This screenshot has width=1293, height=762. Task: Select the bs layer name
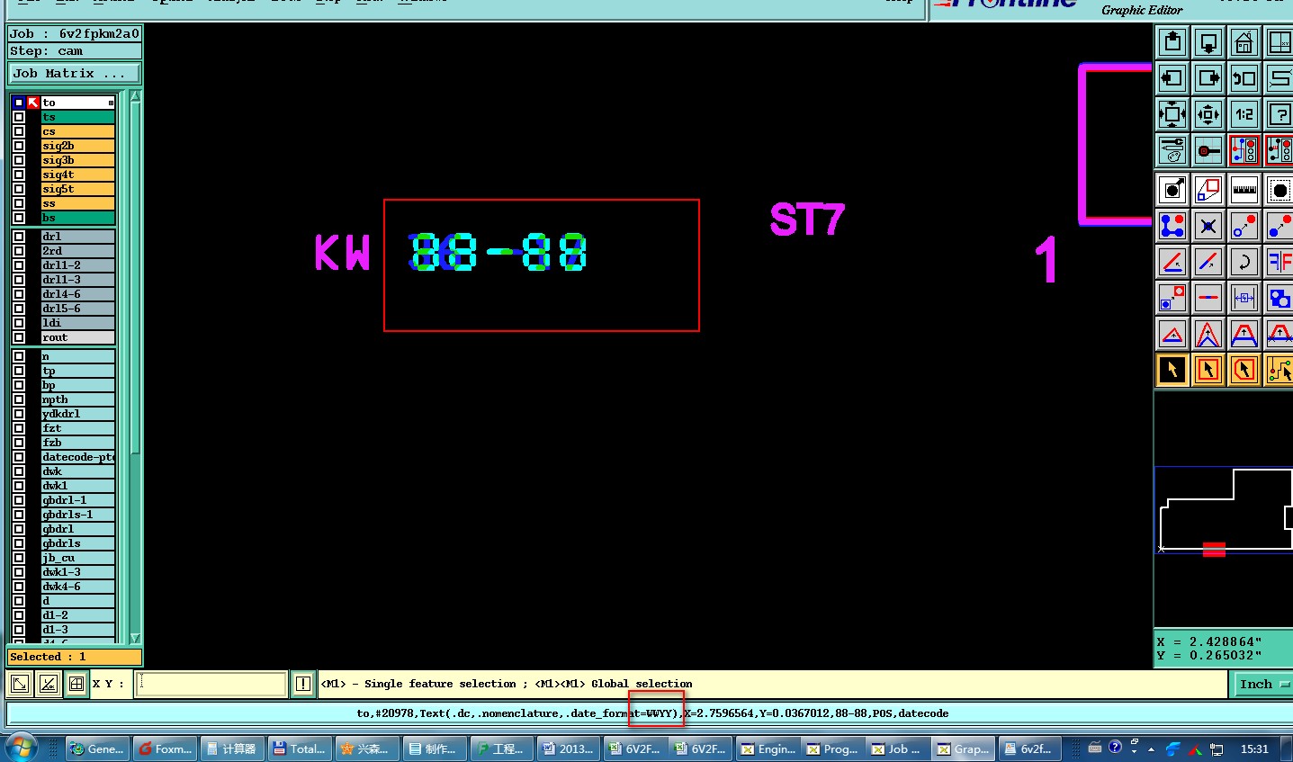tap(78, 218)
